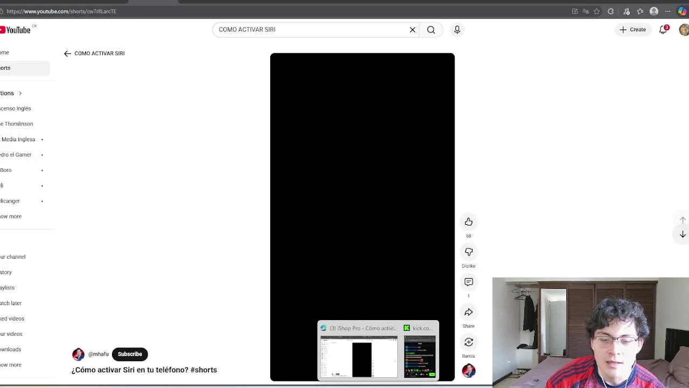Go to the previous short with up arrow

683,220
